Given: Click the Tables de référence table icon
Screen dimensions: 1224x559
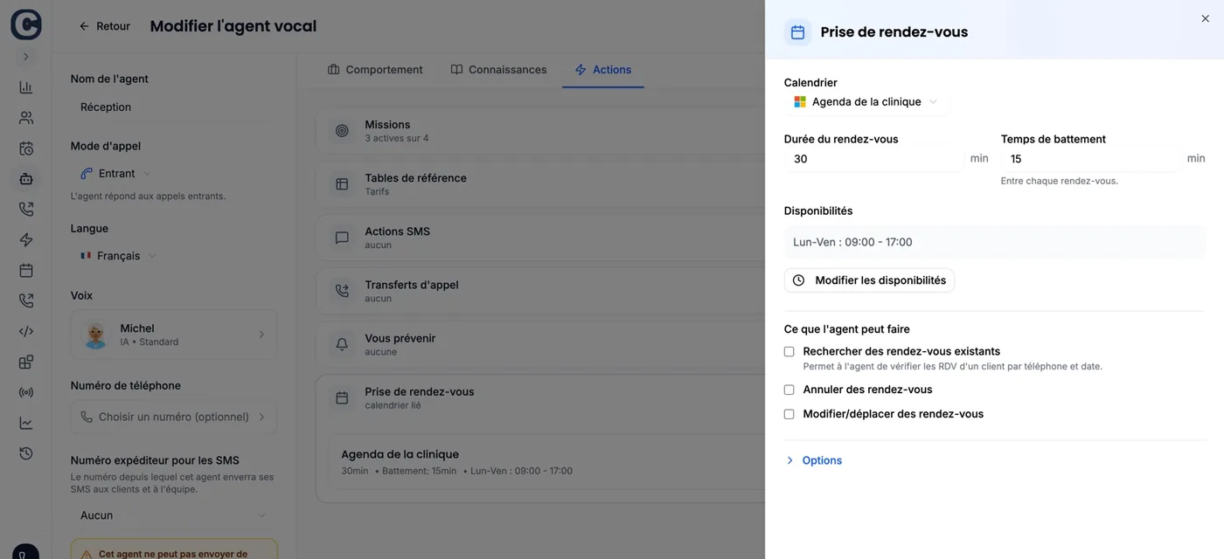Looking at the screenshot, I should (343, 184).
